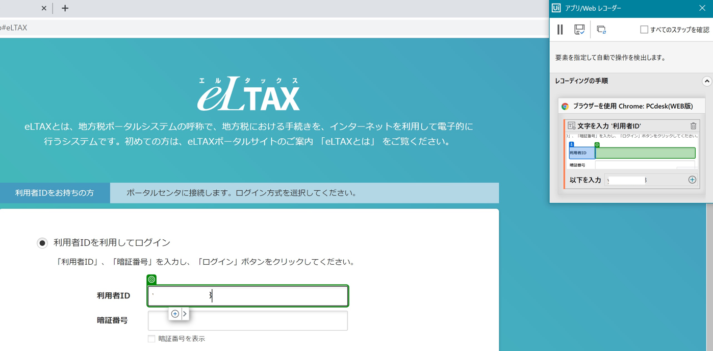Click the green target icon above 利用者ID field

[x=151, y=279]
